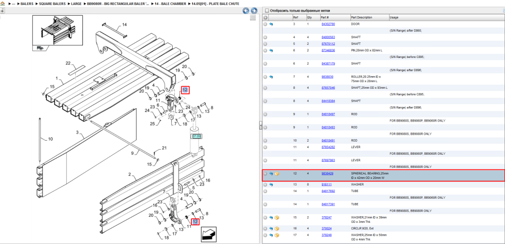Toggle select circle for ROD 84818497
Screen dimensions: 505x244
(x=266, y=114)
